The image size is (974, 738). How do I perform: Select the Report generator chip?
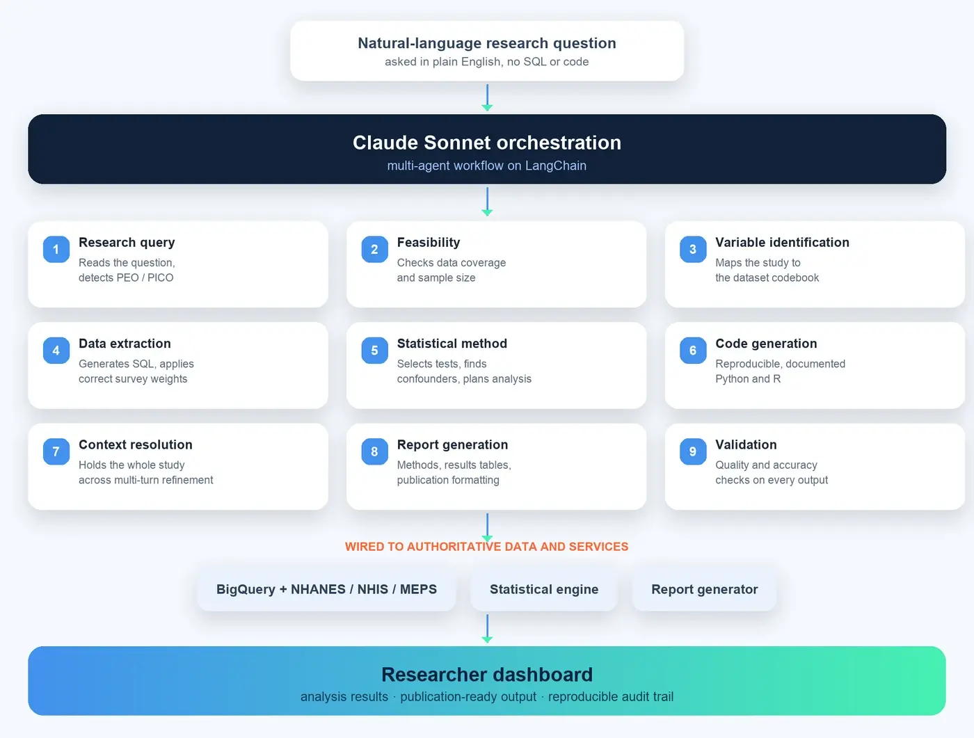tap(704, 589)
